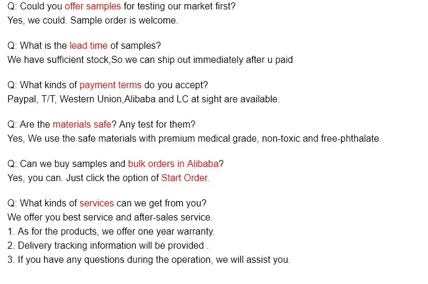Click list item 1 about one year warranty
The image size is (428, 284).
tap(111, 231)
